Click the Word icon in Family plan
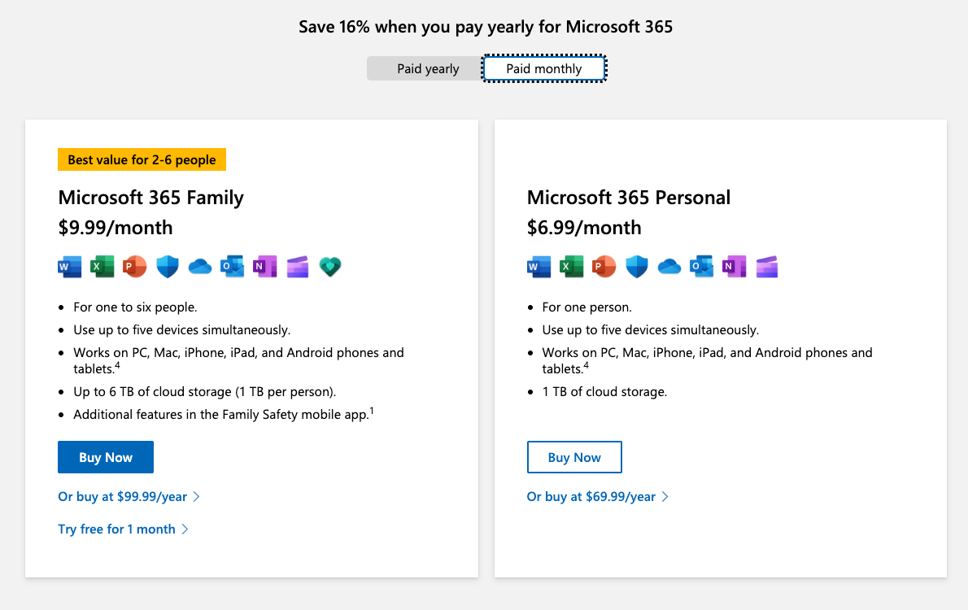The height and width of the screenshot is (610, 968). point(70,267)
